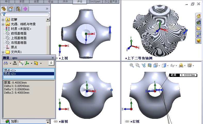Select 加厚1 feature in tree

[15, 121]
